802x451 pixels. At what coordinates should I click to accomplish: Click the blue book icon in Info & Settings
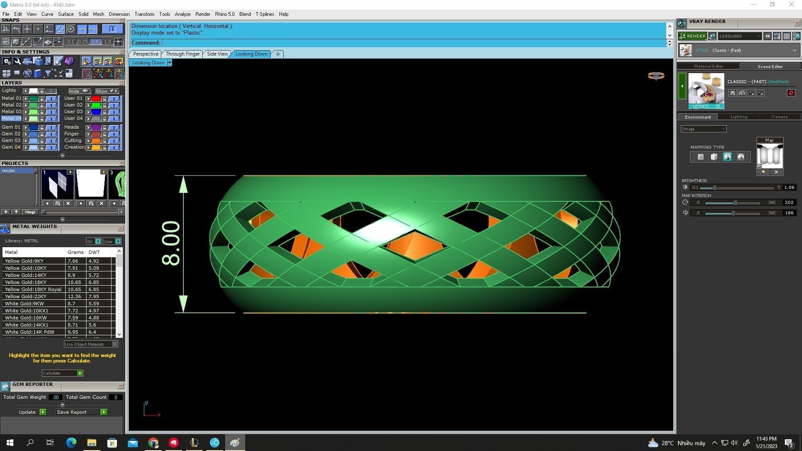pos(38,74)
